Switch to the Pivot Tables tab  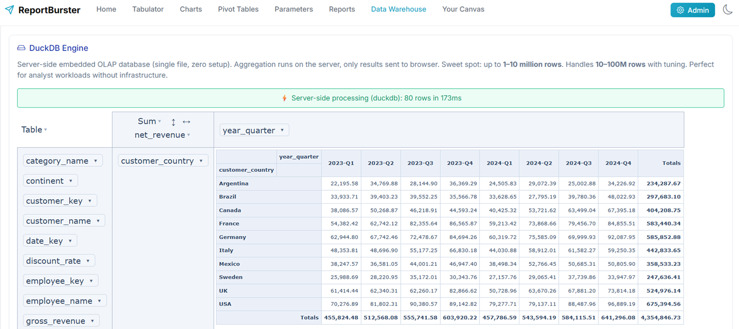(x=238, y=9)
